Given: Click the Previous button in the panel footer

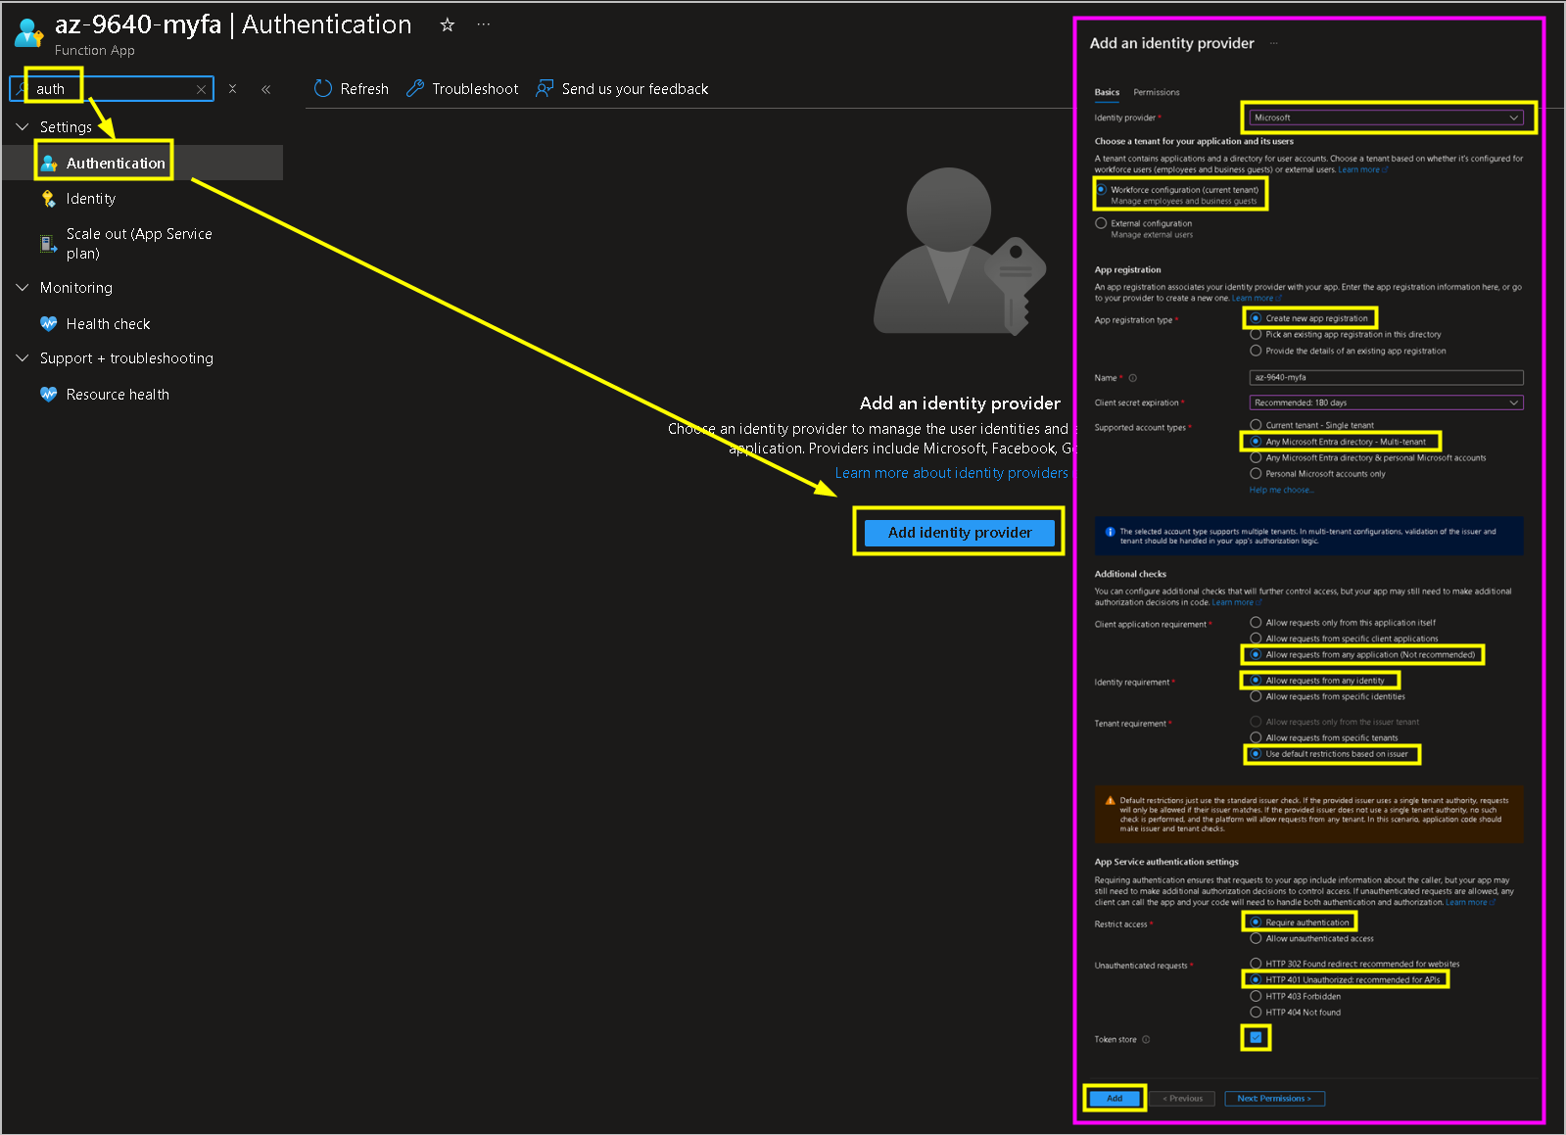Looking at the screenshot, I should point(1183,1099).
